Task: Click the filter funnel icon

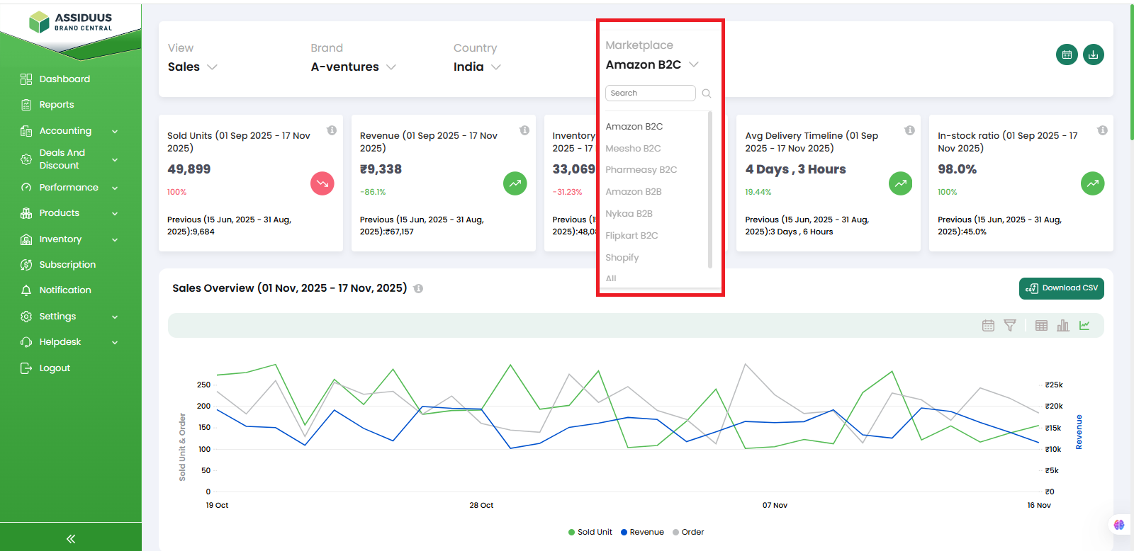Action: pyautogui.click(x=1010, y=326)
